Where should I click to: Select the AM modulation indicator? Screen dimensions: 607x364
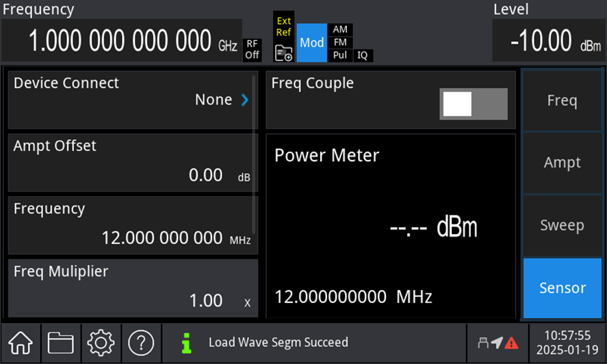340,29
